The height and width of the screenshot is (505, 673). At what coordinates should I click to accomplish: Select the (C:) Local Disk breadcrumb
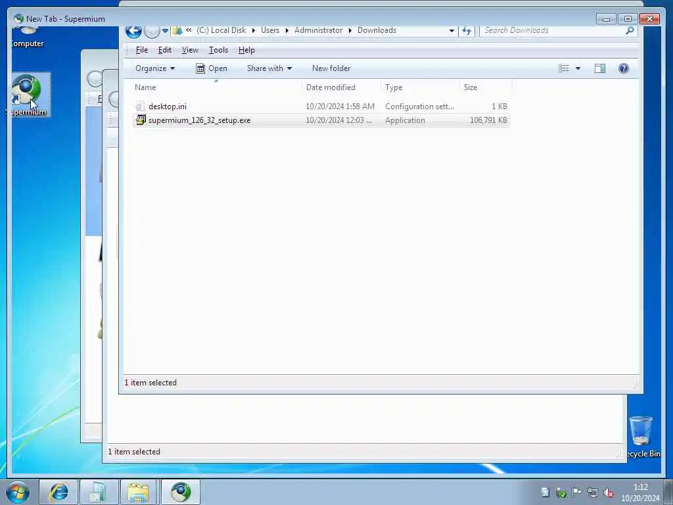[x=221, y=30]
